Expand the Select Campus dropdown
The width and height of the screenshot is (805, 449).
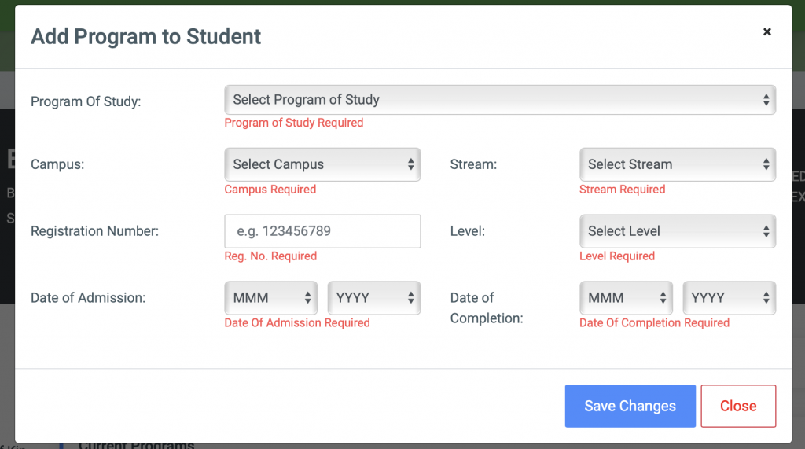tap(322, 164)
